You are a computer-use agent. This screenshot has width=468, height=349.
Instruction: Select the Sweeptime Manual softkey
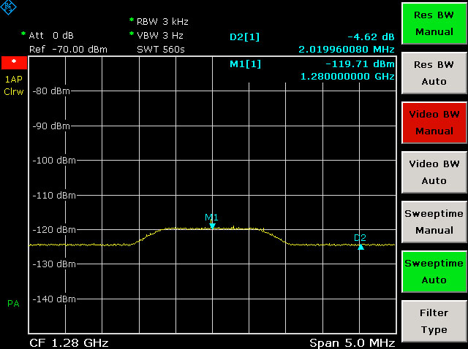434,222
